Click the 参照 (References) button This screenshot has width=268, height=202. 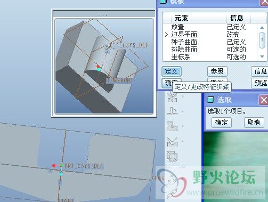tap(217, 71)
